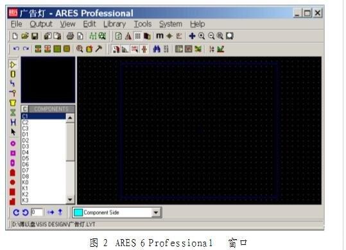Viewport: 346px width, 250px height.
Task: Zoom out with the minus magnifier
Action: [211, 36]
